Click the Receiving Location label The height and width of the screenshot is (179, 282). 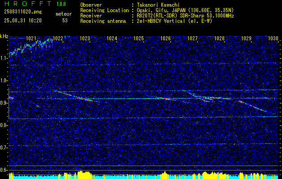[104, 10]
